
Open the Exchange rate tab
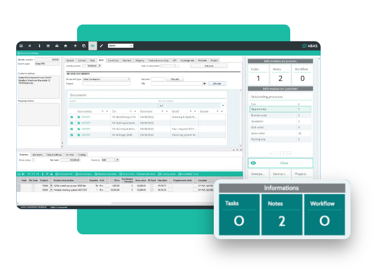click(x=188, y=60)
